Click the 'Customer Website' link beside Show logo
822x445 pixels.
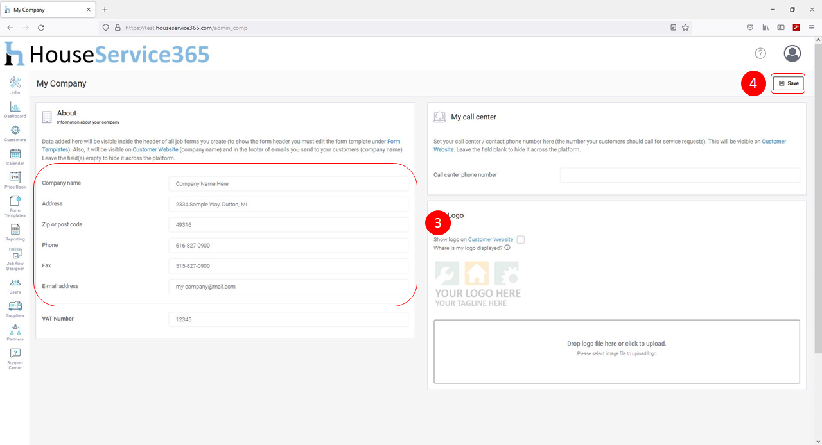491,240
